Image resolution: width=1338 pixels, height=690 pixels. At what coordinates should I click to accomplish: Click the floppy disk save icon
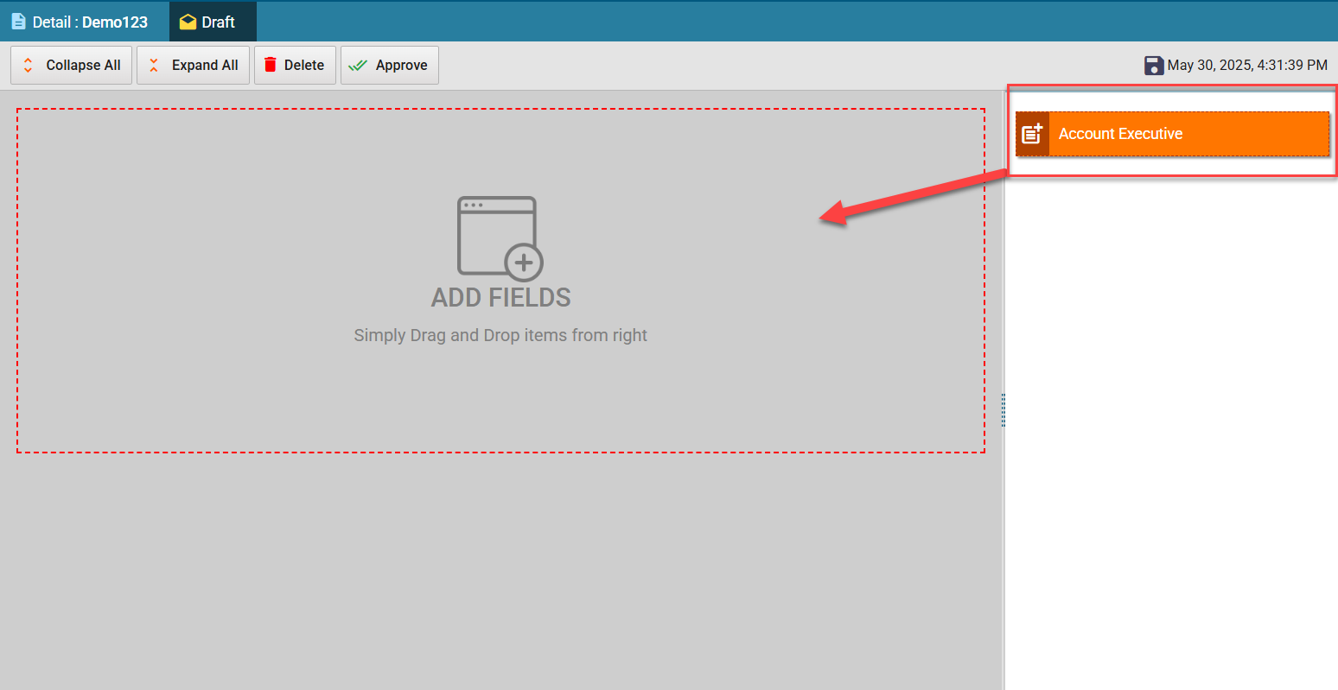[x=1154, y=66]
